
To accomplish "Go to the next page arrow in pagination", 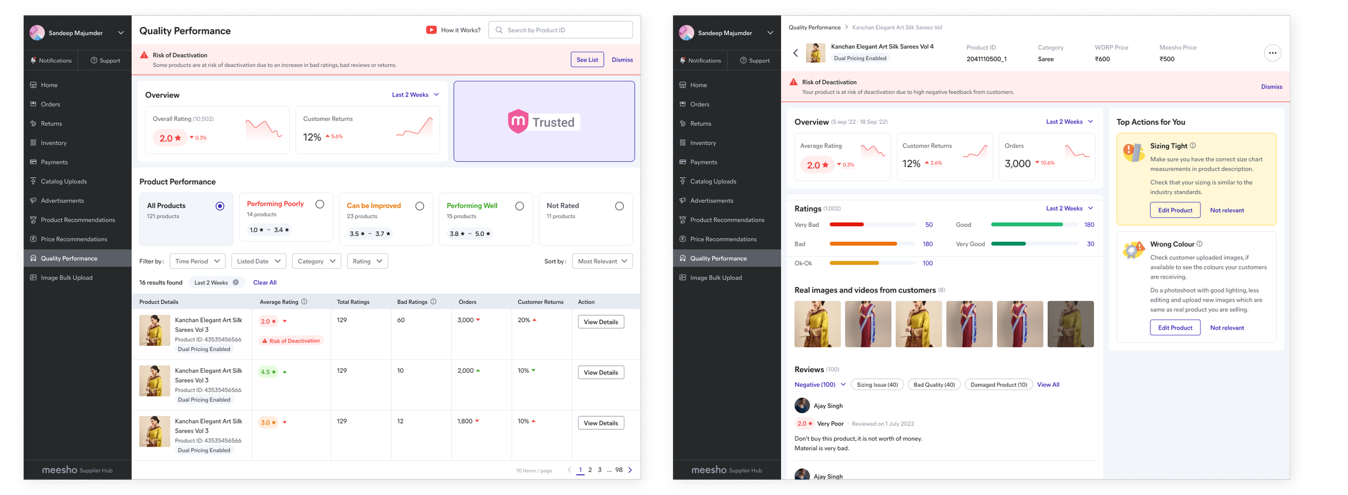I will click(x=630, y=470).
